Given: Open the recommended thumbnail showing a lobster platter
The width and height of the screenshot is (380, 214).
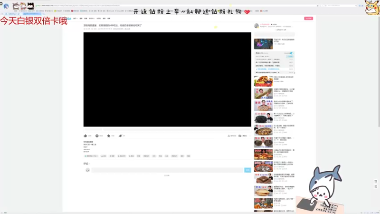Looking at the screenshot, I should click(264, 81).
